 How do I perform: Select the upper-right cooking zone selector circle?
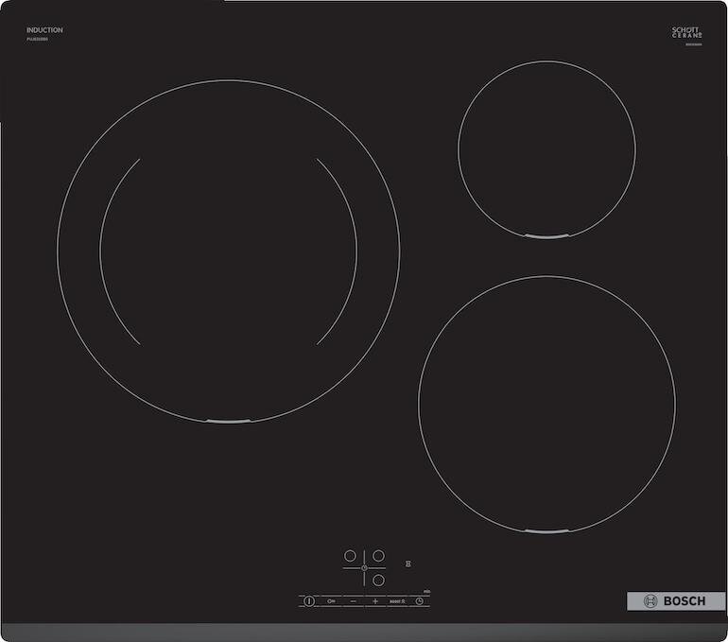(379, 556)
